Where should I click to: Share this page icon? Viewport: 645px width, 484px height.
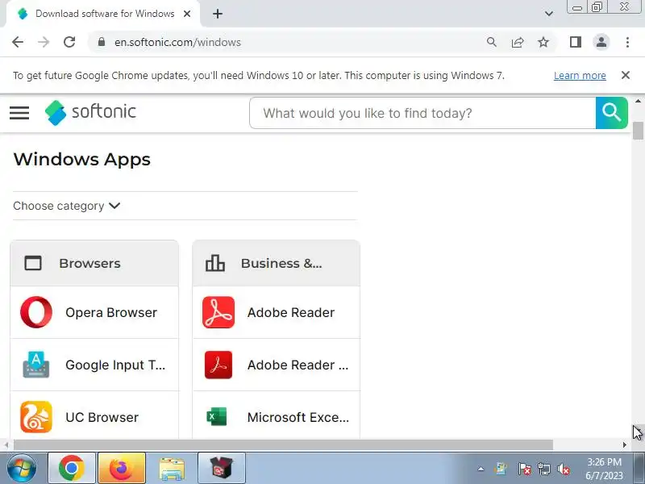(518, 42)
